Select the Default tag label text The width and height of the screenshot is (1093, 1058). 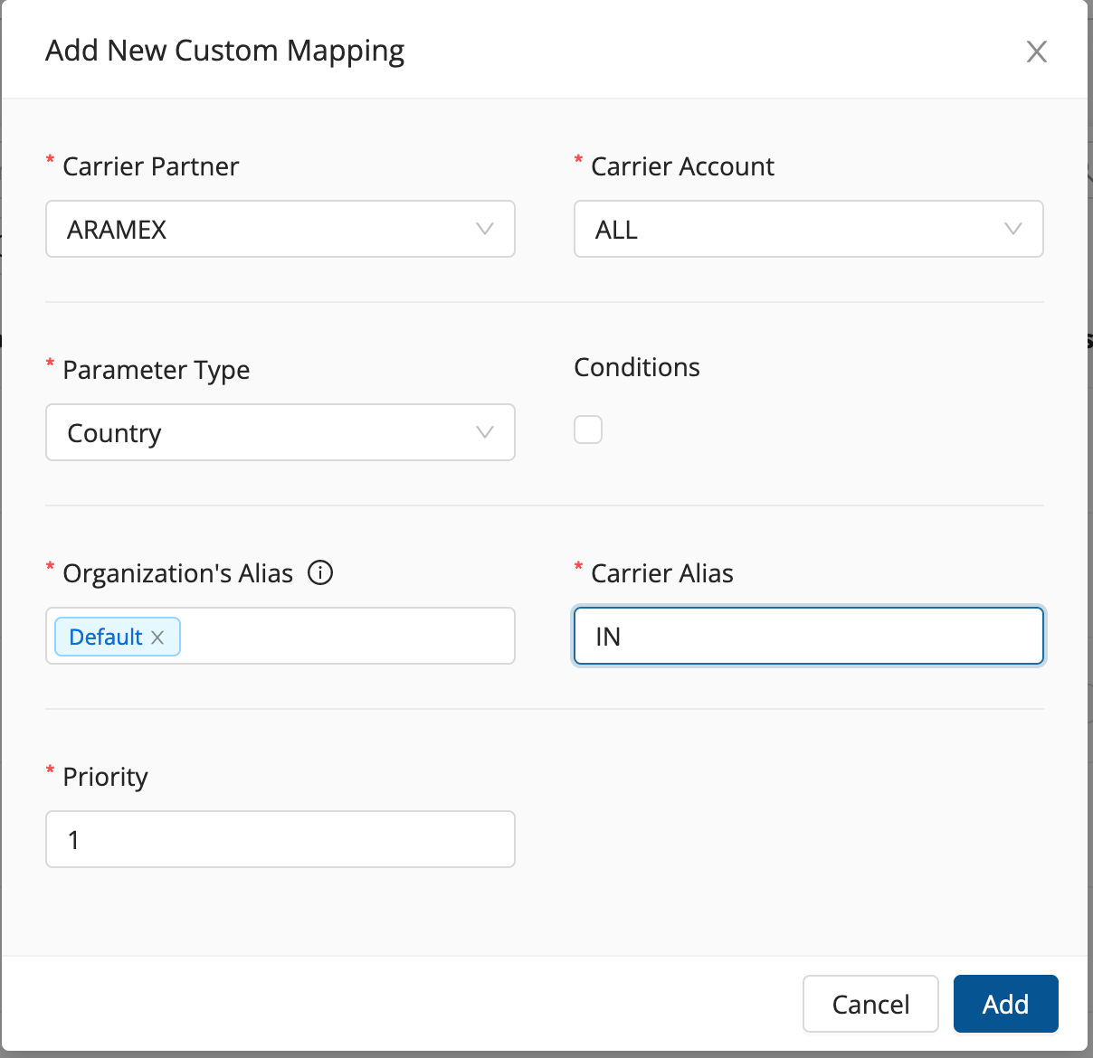pos(105,637)
